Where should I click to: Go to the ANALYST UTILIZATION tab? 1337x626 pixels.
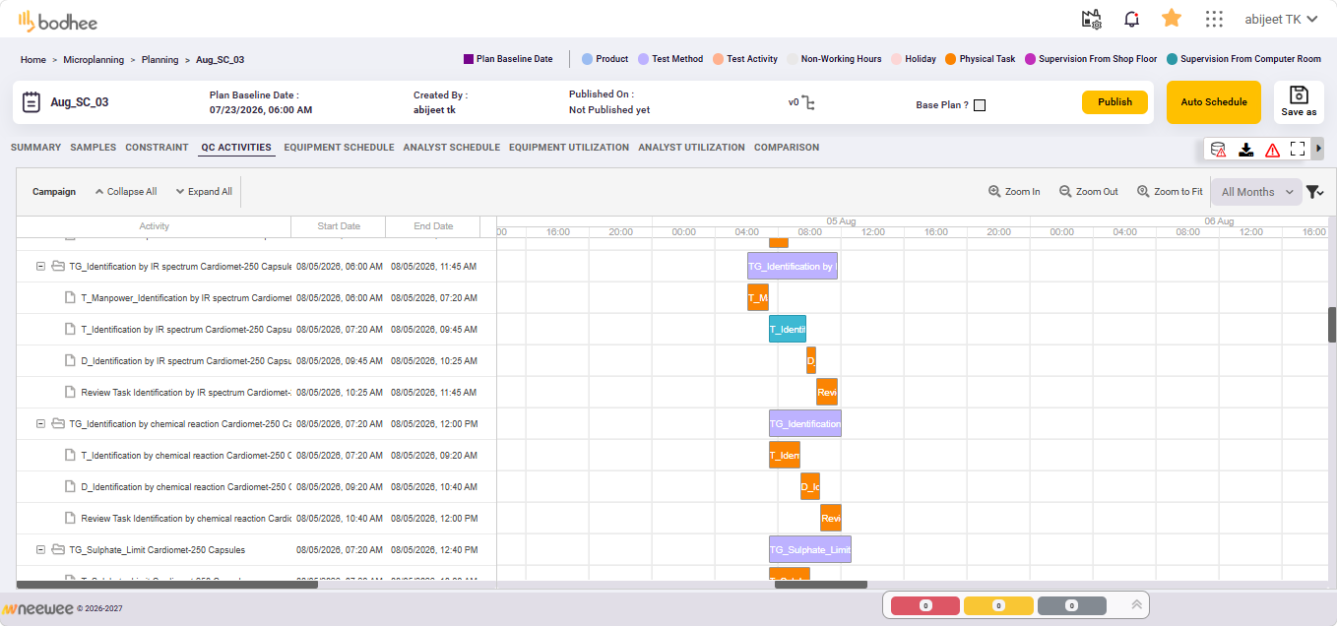[x=691, y=148]
